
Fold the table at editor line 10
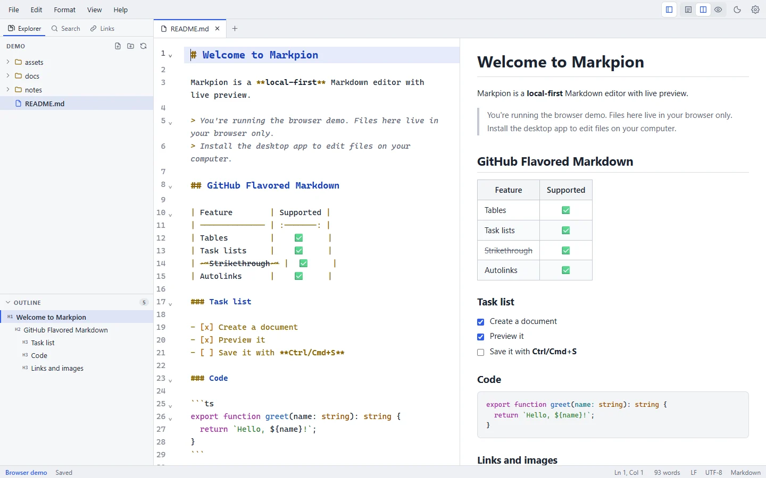(x=170, y=214)
